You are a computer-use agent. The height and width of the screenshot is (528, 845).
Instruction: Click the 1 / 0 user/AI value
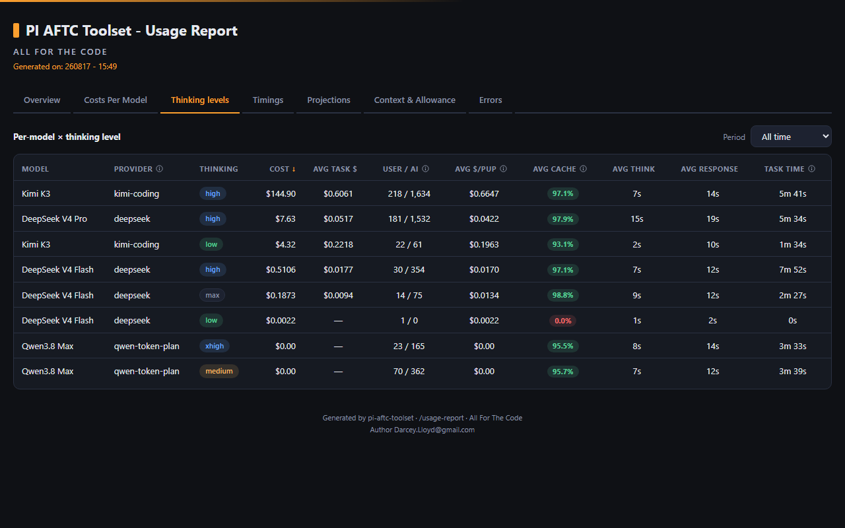[x=409, y=320]
